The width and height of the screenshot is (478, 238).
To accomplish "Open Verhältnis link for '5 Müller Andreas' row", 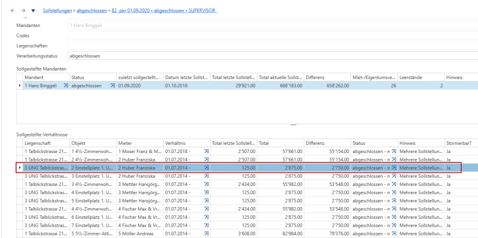I will pyautogui.click(x=206, y=234).
